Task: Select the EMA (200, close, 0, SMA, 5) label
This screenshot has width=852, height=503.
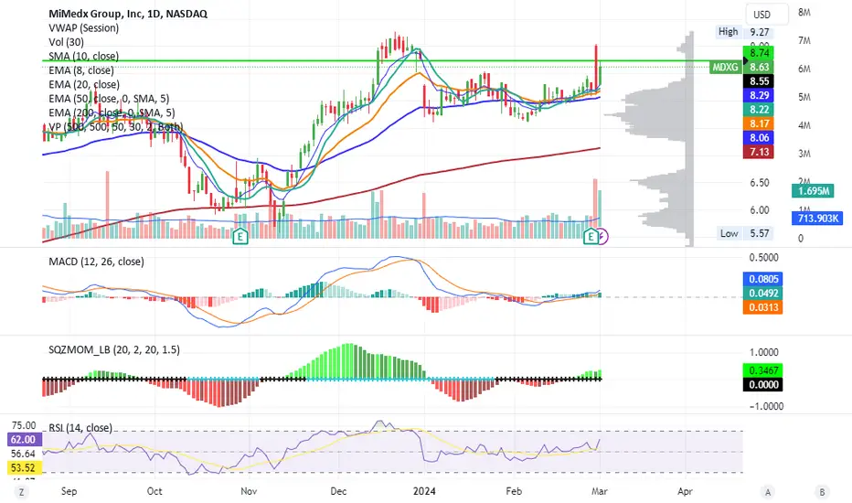Action: (x=112, y=112)
